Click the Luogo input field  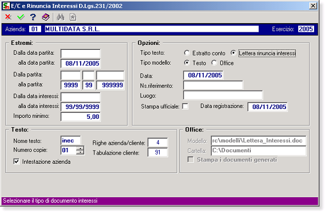(x=223, y=95)
